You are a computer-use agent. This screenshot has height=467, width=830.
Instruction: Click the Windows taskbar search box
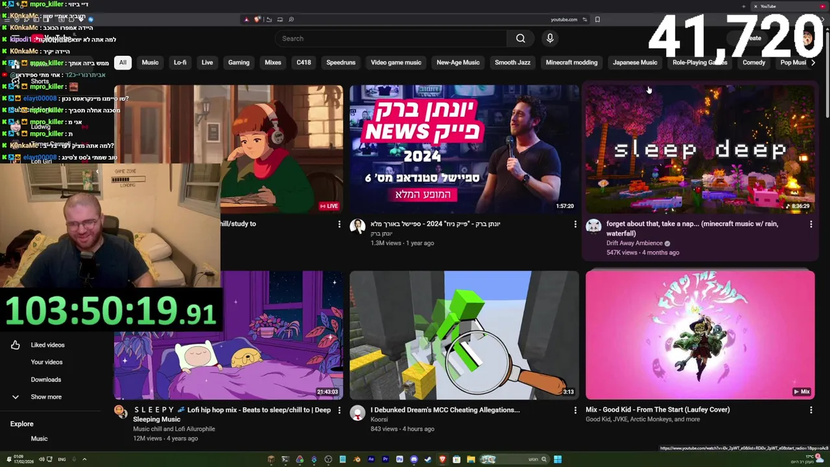(x=514, y=460)
